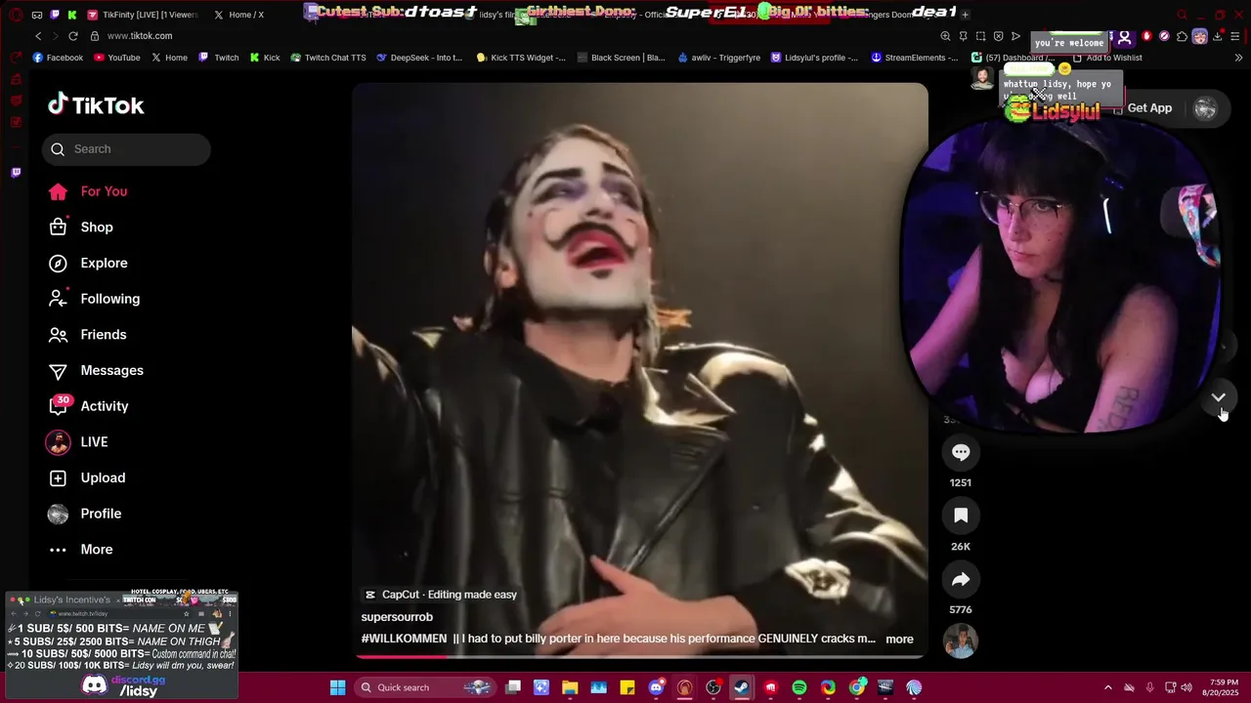Open the video comments (1251)
Screen dimensions: 1251x703
click(x=961, y=452)
